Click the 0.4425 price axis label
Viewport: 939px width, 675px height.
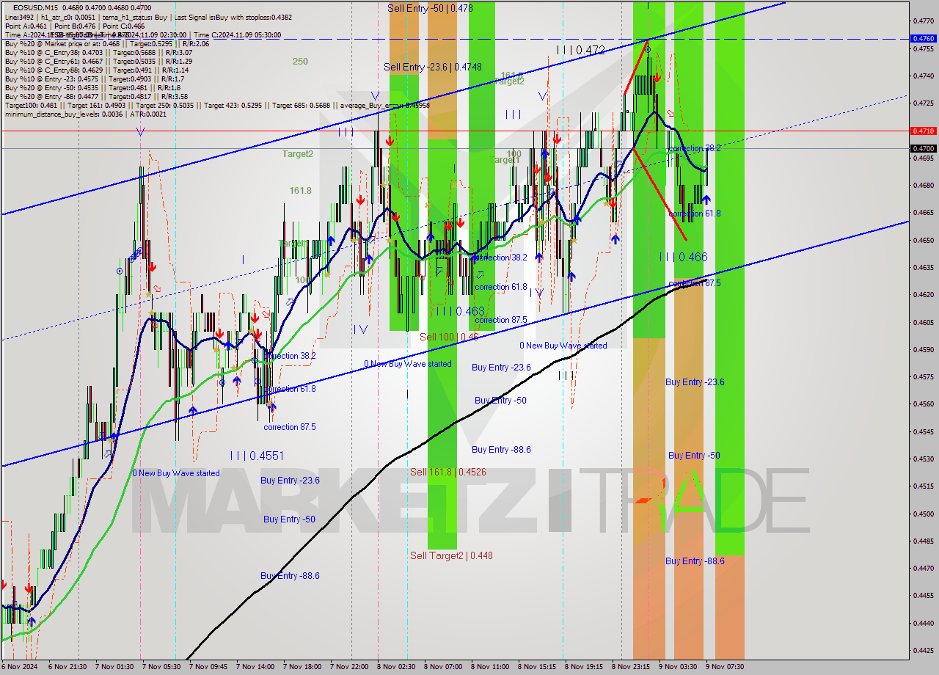[x=923, y=650]
